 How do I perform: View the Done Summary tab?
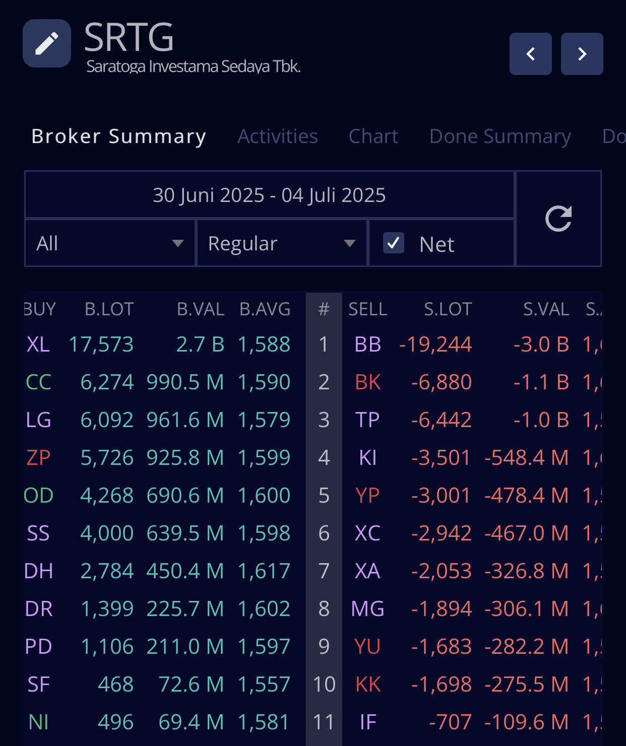point(500,136)
